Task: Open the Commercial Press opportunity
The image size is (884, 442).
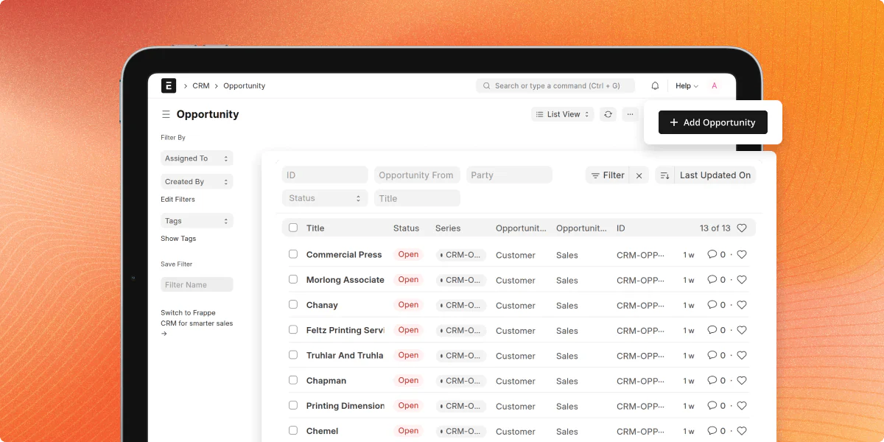Action: [344, 255]
